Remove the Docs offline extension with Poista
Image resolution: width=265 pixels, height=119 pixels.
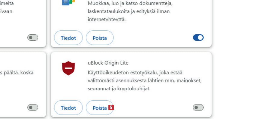[x=100, y=38]
